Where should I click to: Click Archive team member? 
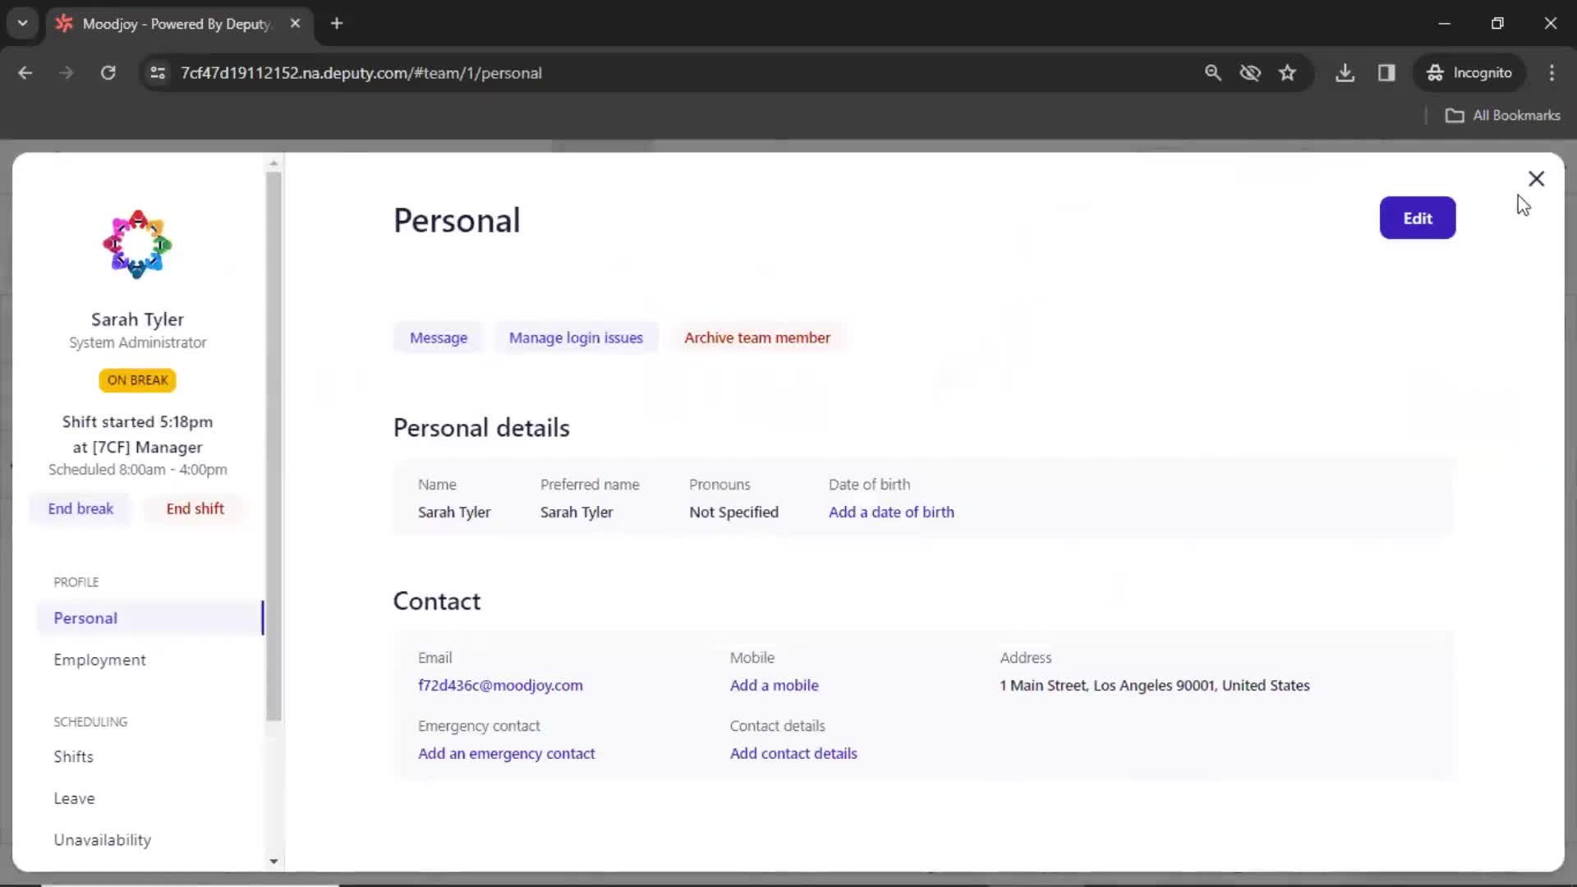(x=757, y=338)
